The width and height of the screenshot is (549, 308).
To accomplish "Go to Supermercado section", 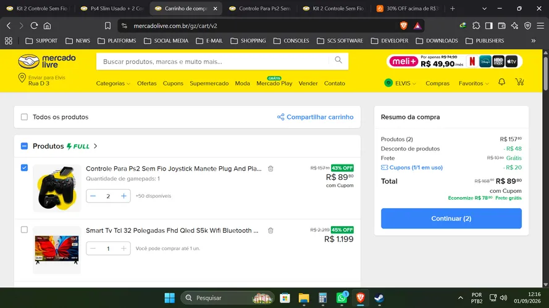I will click(x=209, y=83).
